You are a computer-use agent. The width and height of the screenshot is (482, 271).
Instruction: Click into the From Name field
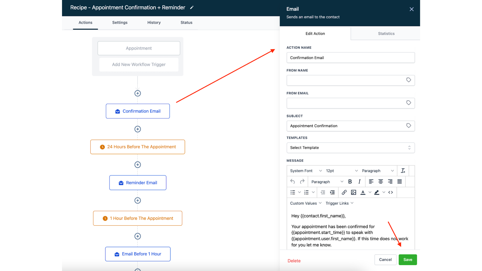tap(346, 80)
